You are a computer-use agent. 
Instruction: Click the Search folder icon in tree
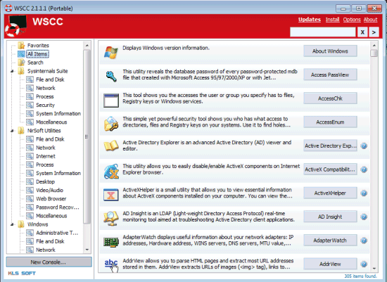pyautogui.click(x=22, y=63)
